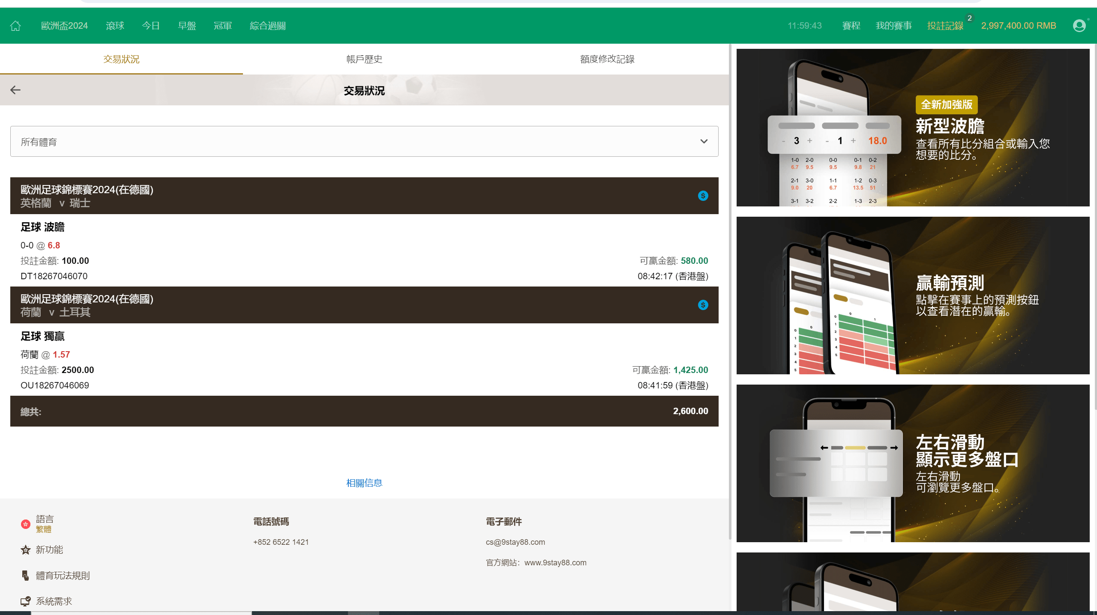The image size is (1097, 615).
Task: Click cash-out dollar icon for 英格蘭 v 瑞士
Action: (x=703, y=196)
